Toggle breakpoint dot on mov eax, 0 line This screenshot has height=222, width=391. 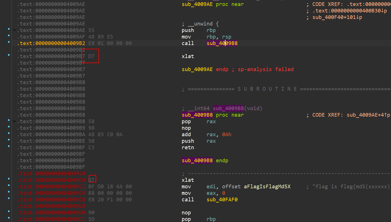pos(9,192)
